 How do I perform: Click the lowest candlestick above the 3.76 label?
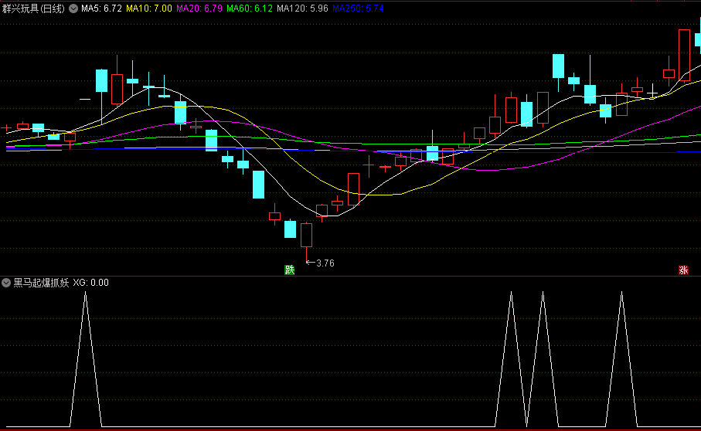pos(306,236)
